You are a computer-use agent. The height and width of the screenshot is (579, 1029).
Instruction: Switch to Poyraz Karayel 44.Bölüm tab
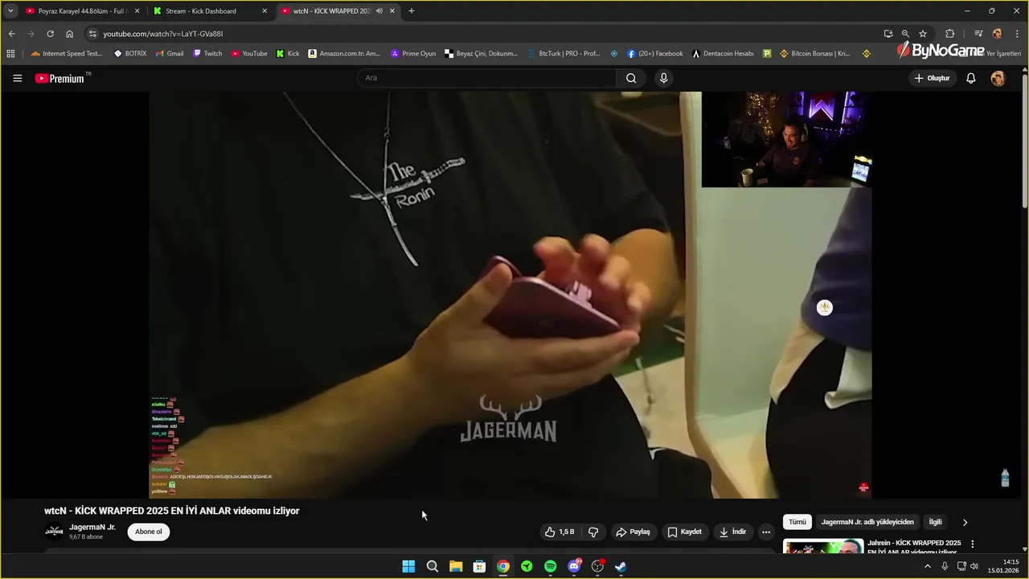point(80,11)
